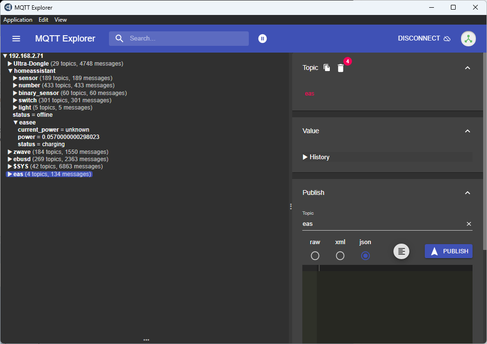Expand the binary_sensor topic node
The width and height of the screenshot is (487, 344).
pyautogui.click(x=15, y=93)
